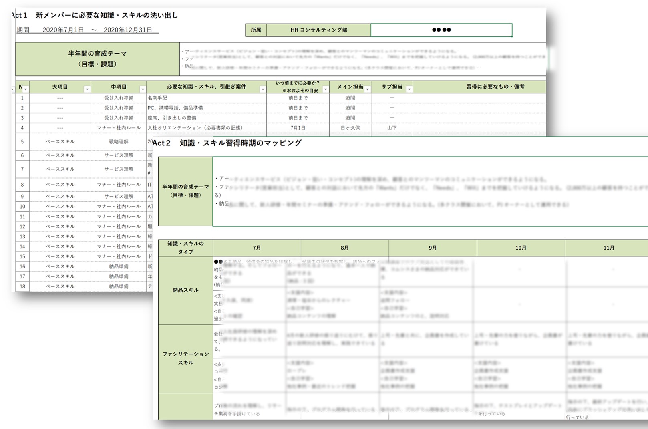Viewport: 648px width, 429px height.
Task: Open the 大項目 column filter dropdown
Action: [x=87, y=89]
